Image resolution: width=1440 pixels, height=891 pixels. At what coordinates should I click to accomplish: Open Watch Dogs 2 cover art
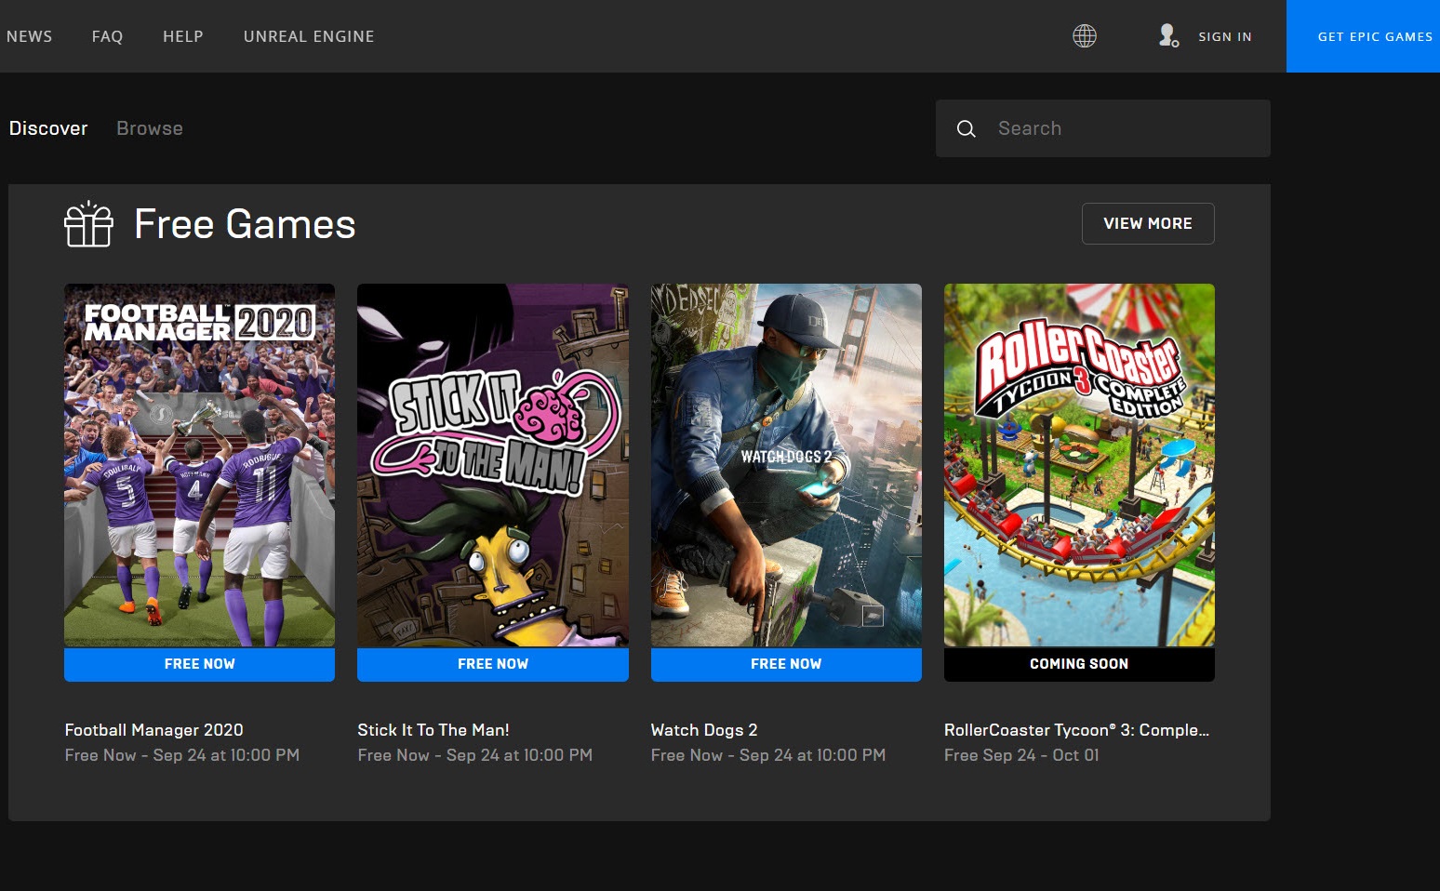point(786,465)
